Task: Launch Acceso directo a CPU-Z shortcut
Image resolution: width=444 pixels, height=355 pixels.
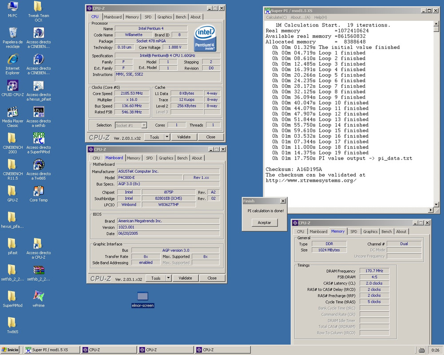Action: 39,248
